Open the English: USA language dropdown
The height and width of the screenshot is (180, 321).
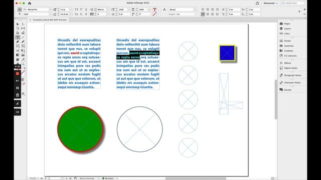click(195, 14)
